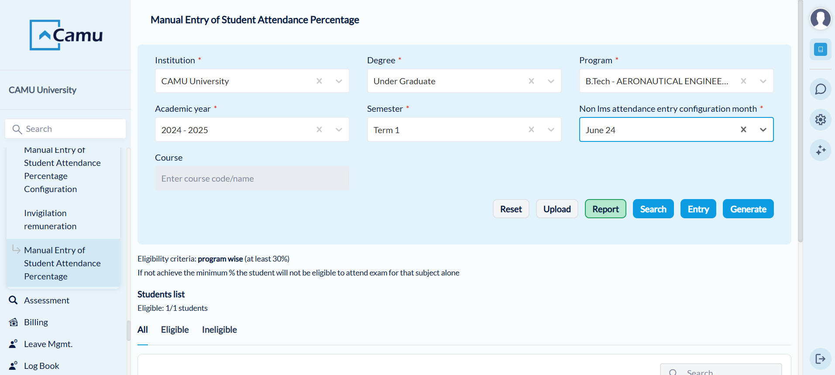
Task: Click the logout icon
Action: pyautogui.click(x=820, y=359)
